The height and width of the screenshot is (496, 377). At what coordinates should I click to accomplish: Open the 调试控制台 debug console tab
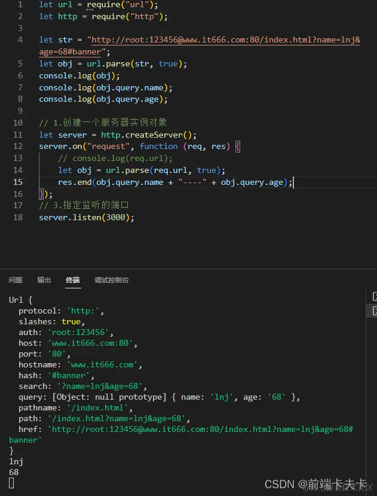111,280
